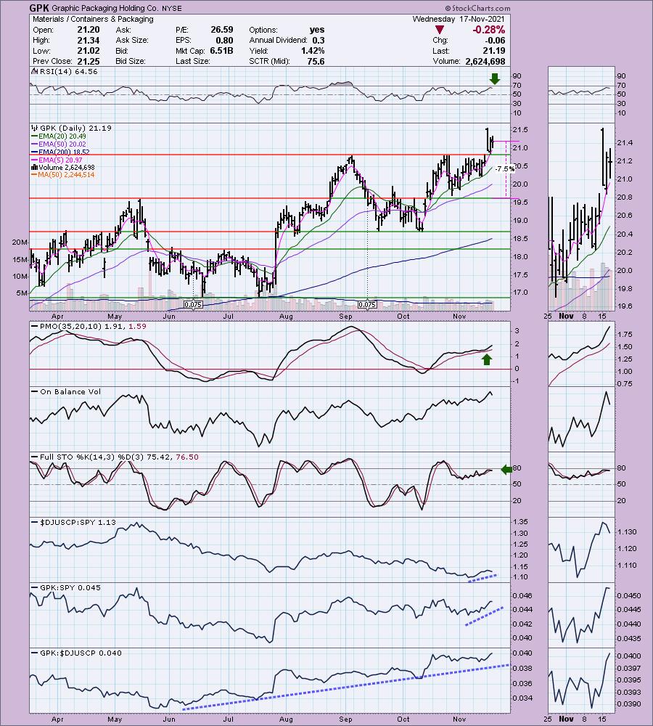Click the Open value 21.20
The height and width of the screenshot is (726, 653).
coord(88,30)
